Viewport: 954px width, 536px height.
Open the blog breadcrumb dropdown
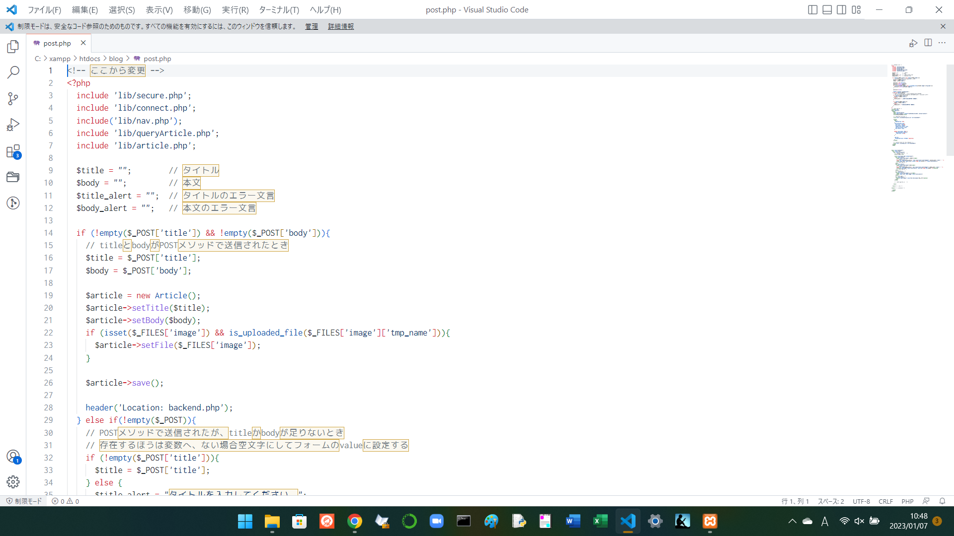point(116,59)
